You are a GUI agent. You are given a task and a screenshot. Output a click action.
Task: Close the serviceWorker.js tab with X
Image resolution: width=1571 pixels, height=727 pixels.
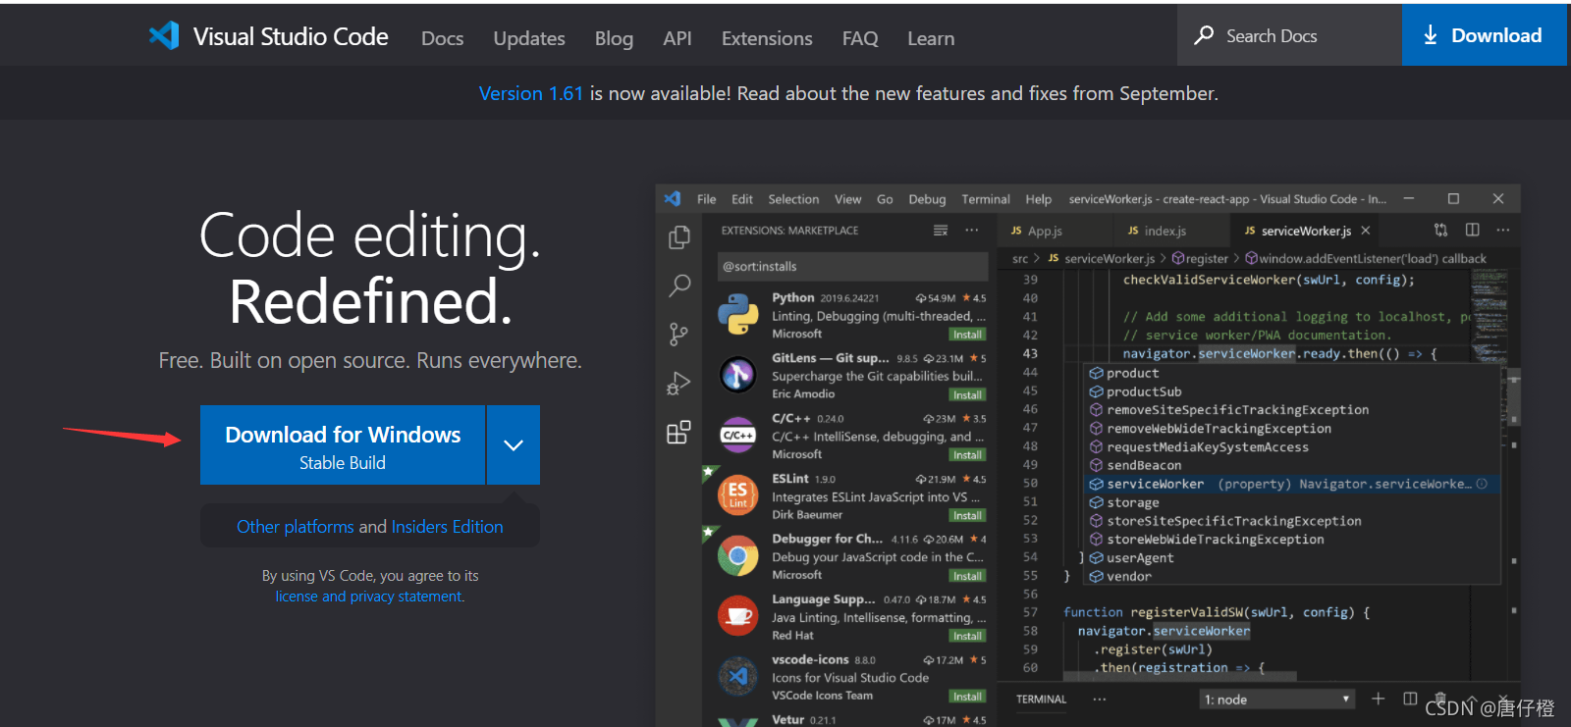1365,231
